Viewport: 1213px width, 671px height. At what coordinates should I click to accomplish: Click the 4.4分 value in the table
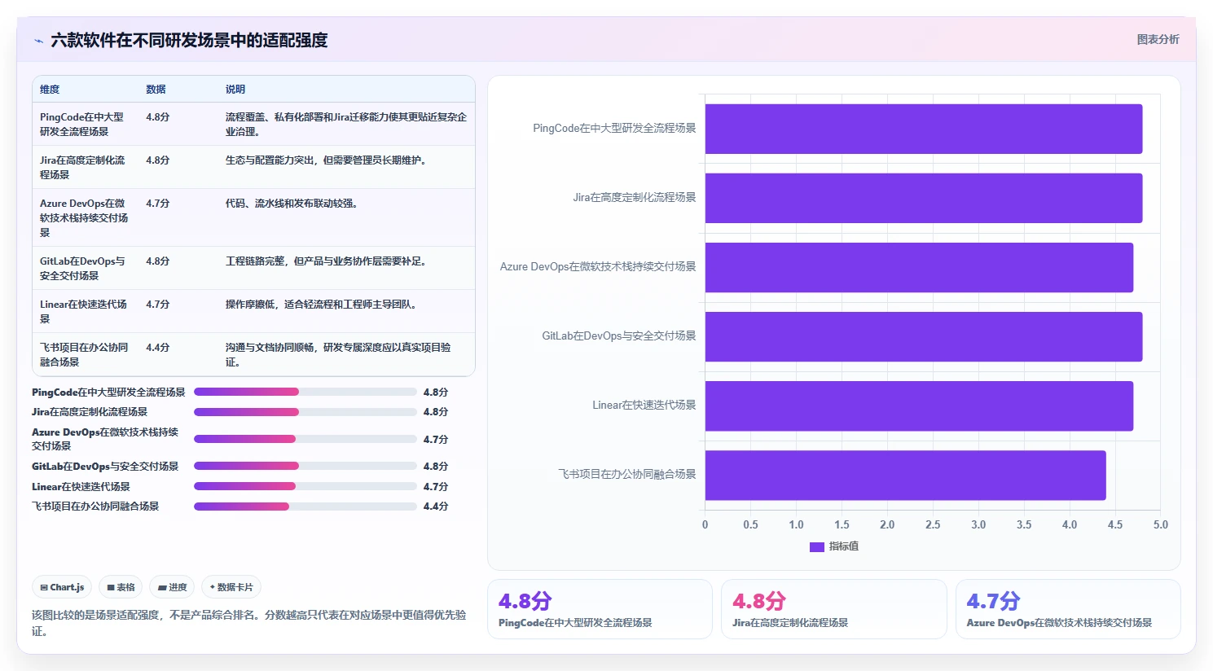(158, 348)
